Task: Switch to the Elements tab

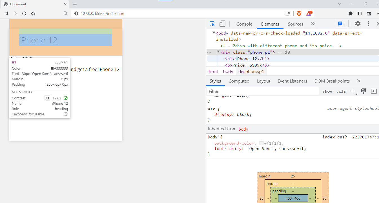Action: (270, 24)
